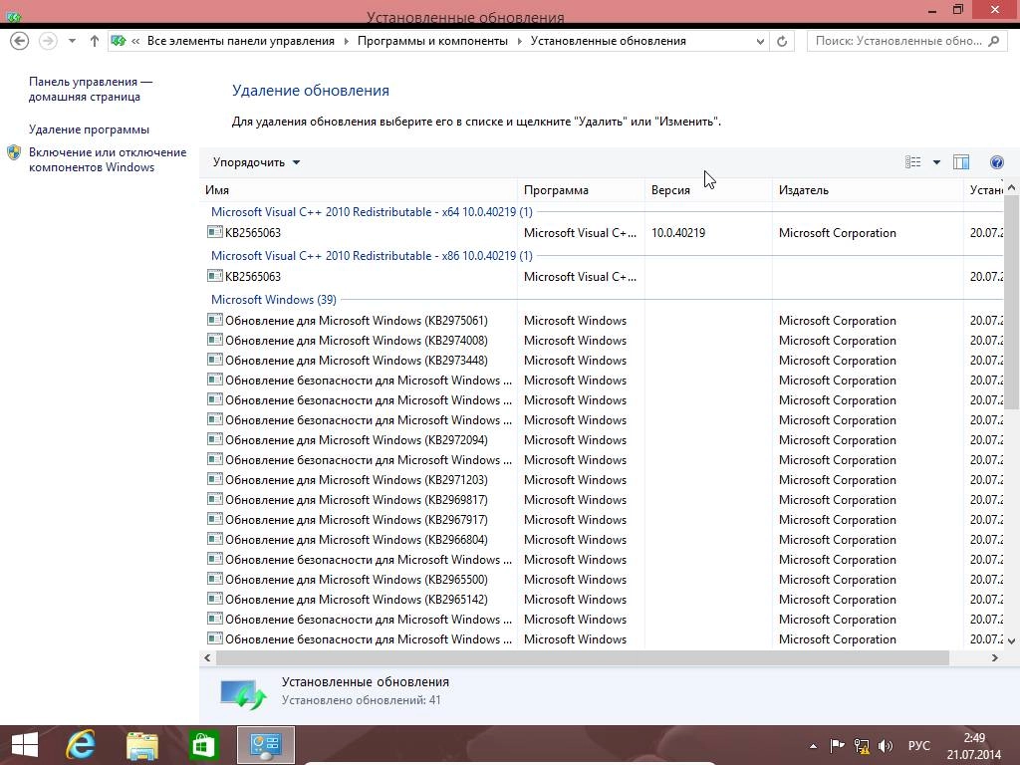
Task: Click the search magnifier icon
Action: (993, 41)
